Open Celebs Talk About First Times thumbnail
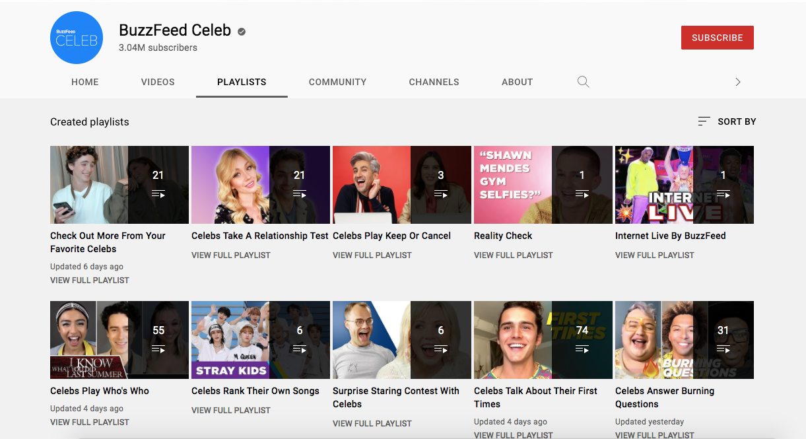The image size is (806, 439). (543, 340)
